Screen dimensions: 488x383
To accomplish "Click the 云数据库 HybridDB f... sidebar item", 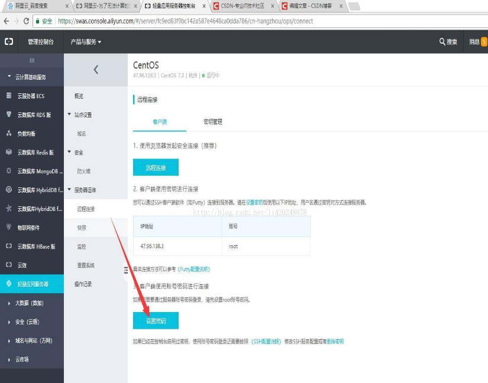I will [x=32, y=190].
